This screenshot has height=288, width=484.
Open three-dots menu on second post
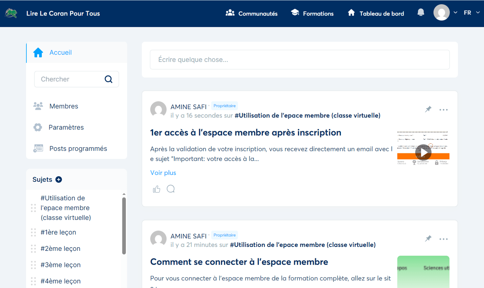444,239
